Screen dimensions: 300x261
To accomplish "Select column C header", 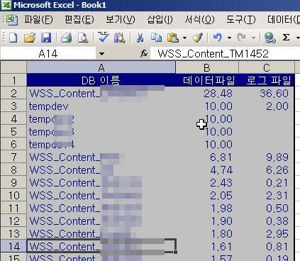I will pyautogui.click(x=267, y=67).
